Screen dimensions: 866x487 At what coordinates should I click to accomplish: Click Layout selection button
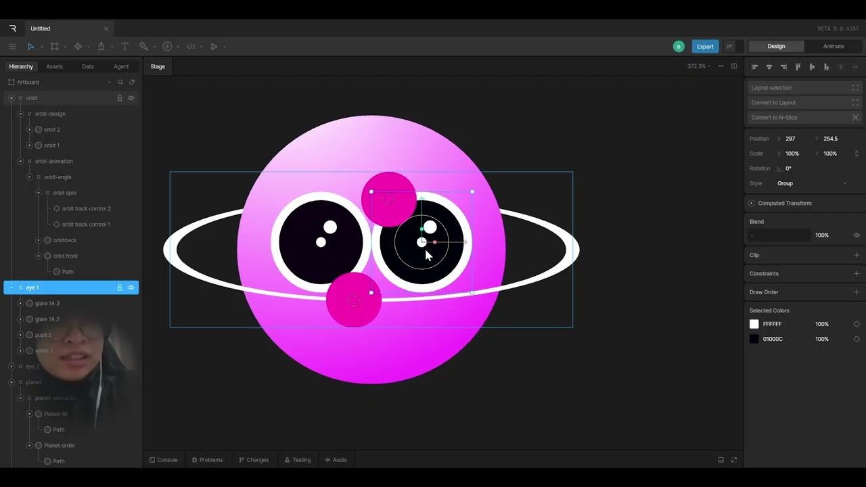[x=804, y=88]
